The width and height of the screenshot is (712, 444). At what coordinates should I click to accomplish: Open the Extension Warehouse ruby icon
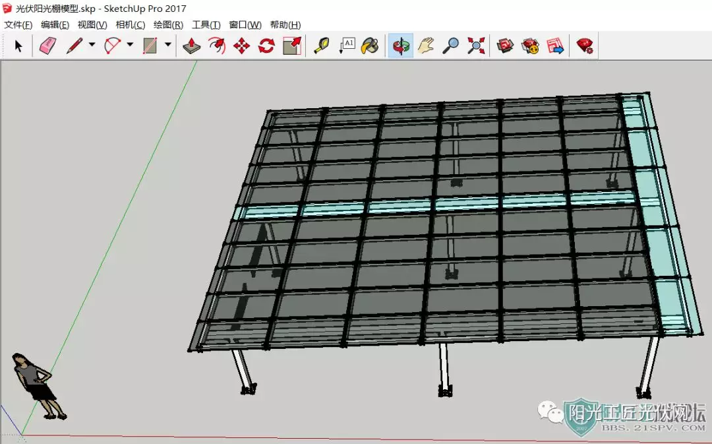pos(585,46)
